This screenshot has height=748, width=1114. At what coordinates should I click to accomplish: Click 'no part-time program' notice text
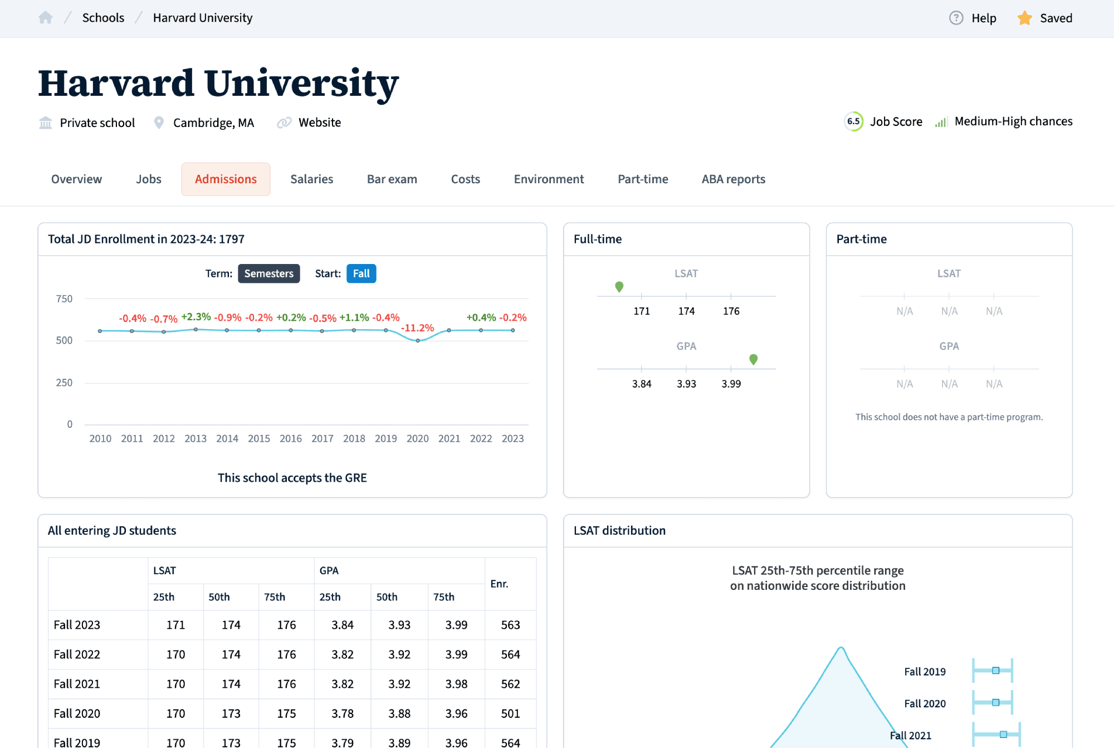[x=949, y=417]
